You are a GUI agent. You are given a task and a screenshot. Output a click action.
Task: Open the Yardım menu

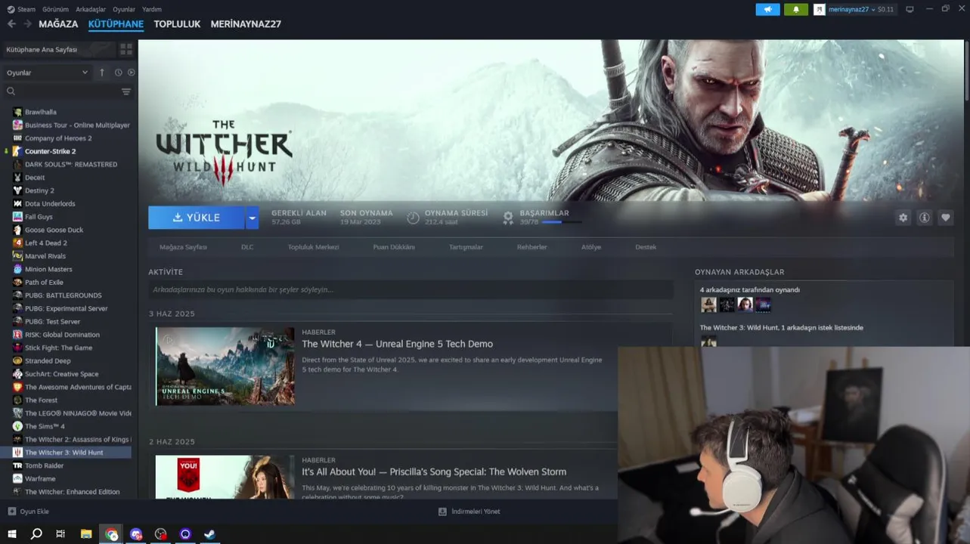tap(152, 9)
